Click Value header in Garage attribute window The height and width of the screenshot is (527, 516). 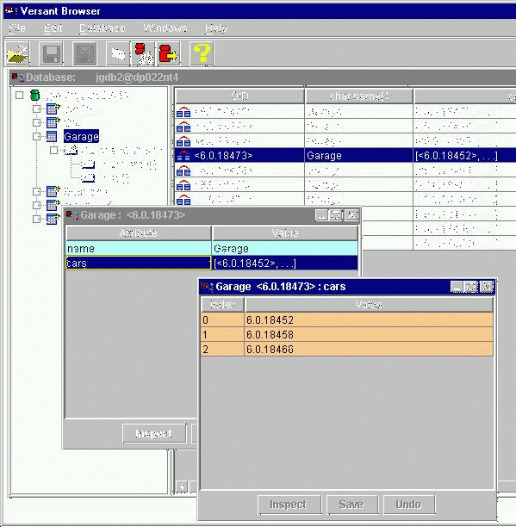(x=285, y=232)
